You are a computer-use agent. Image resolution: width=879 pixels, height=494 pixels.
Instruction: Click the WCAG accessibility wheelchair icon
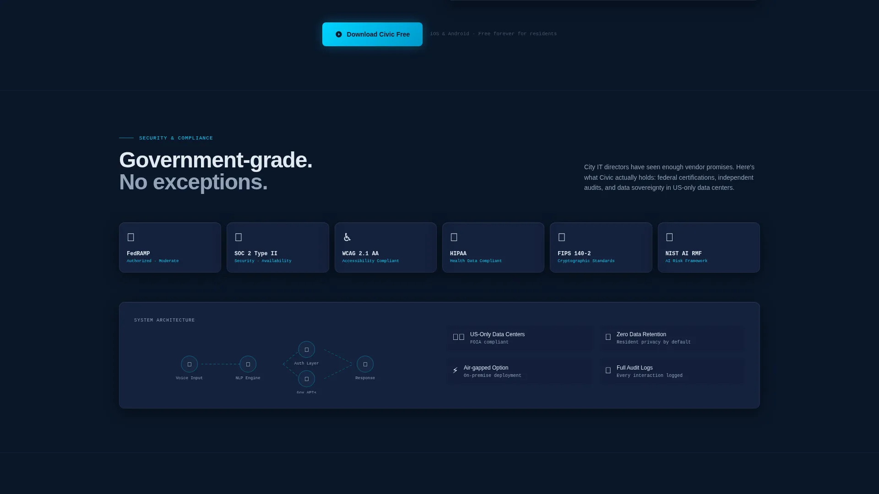[347, 237]
